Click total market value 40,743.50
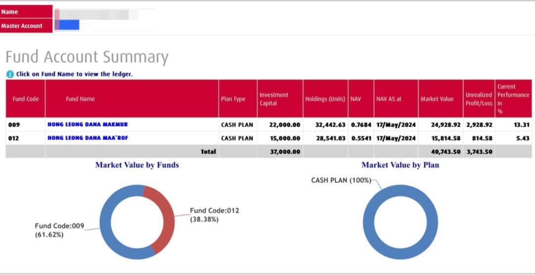The width and height of the screenshot is (535, 275). point(446,152)
